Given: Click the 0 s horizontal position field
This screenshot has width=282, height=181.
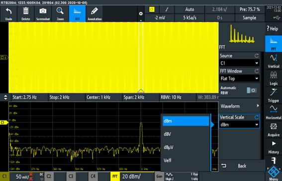Looking at the screenshot, I should pos(219,17).
